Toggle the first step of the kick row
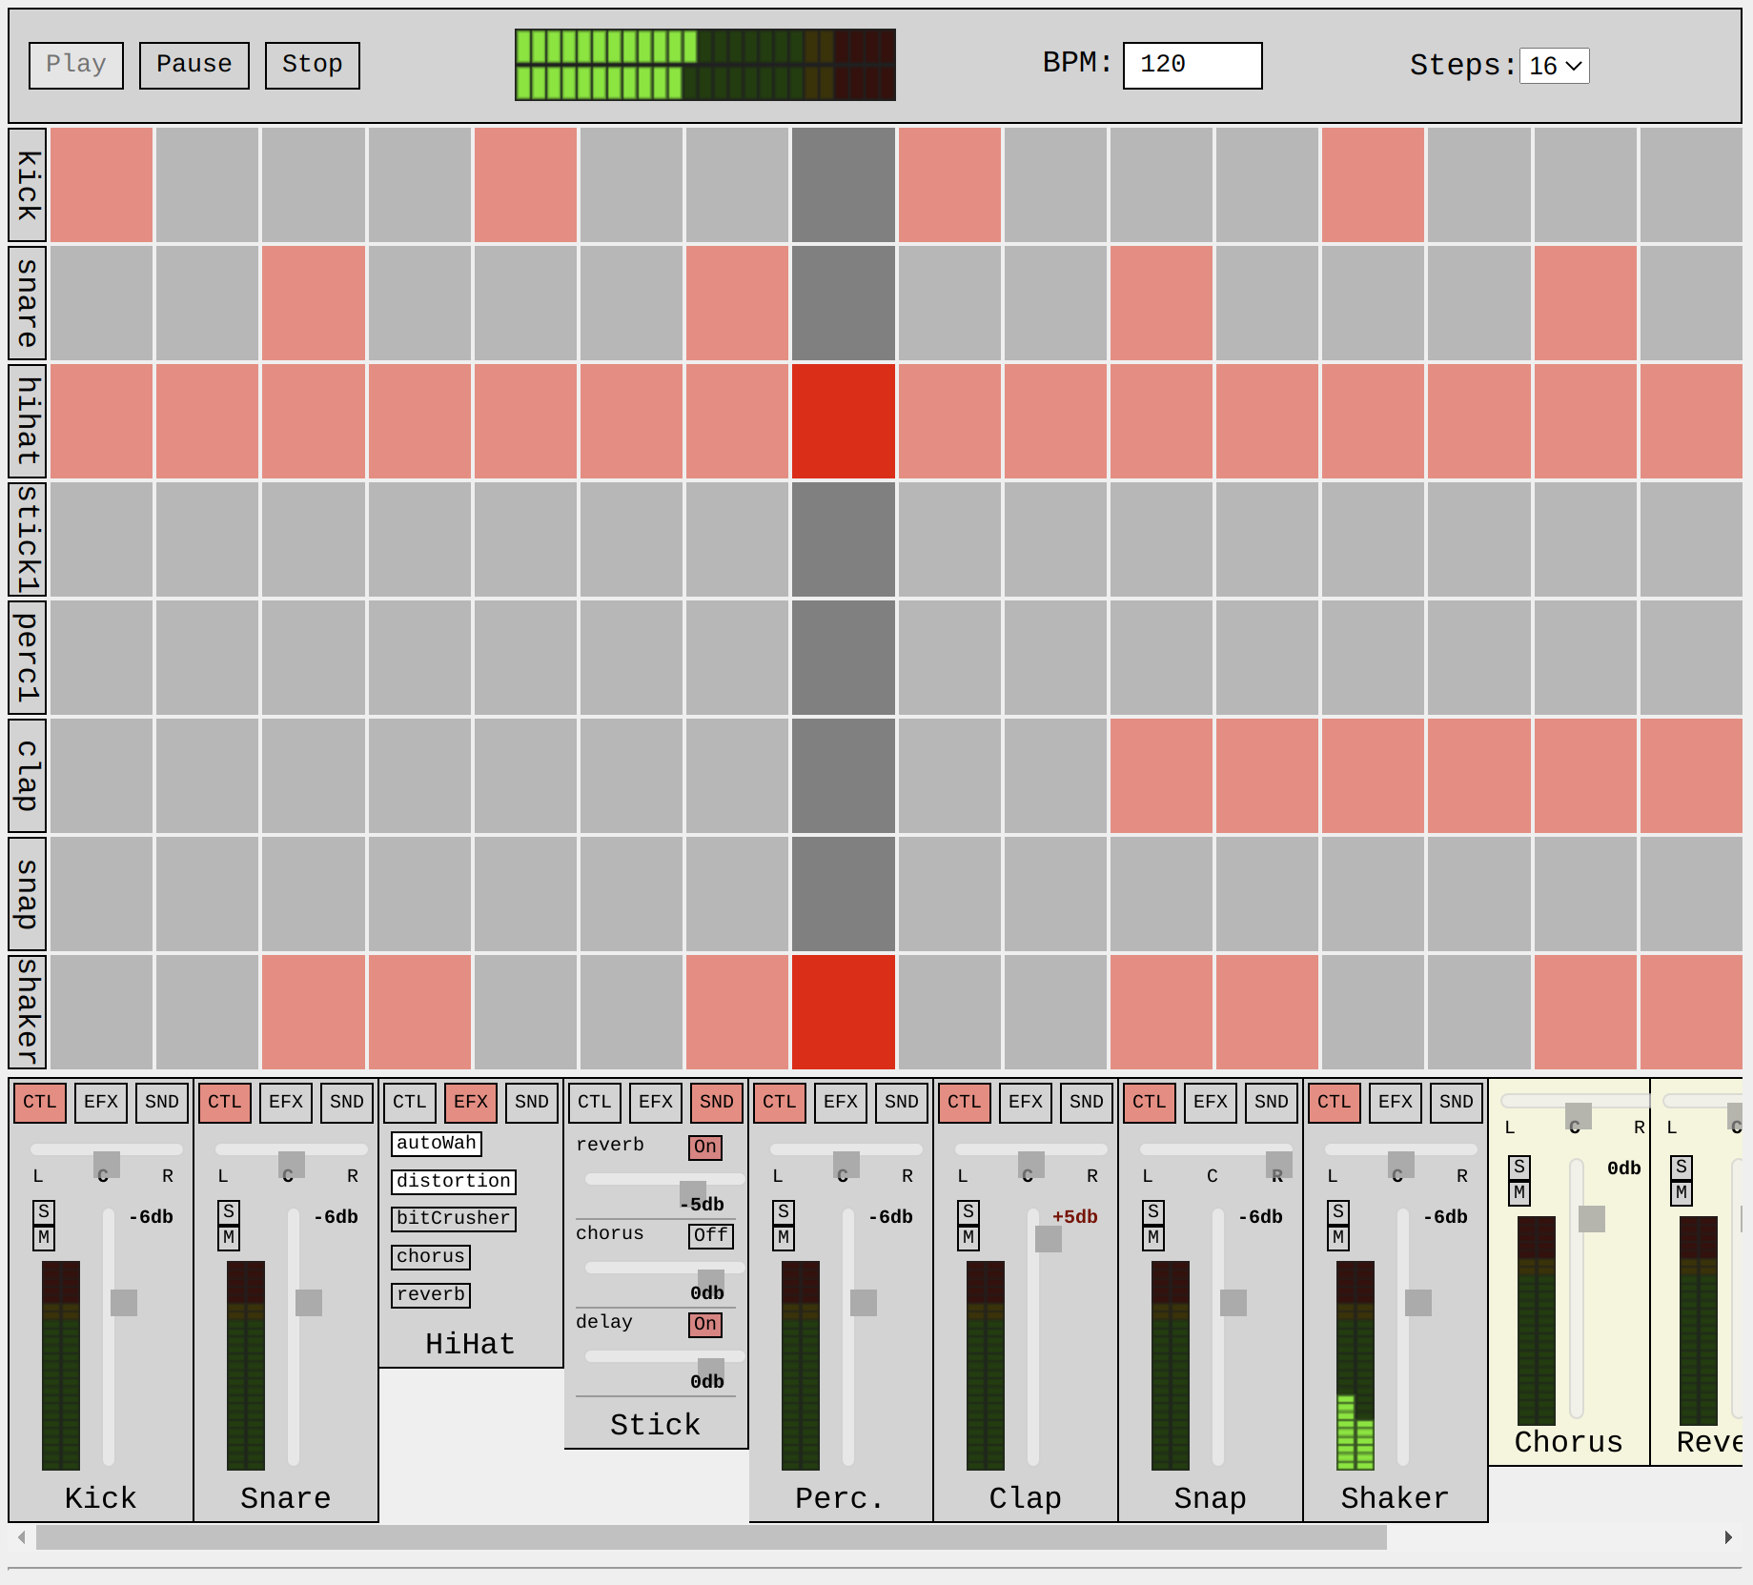This screenshot has height=1585, width=1753. tap(102, 185)
